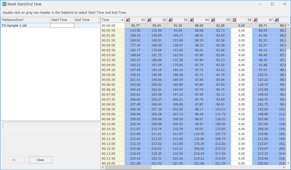Click cell value 203.00
The height and width of the screenshot is (170, 291).
(135, 84)
